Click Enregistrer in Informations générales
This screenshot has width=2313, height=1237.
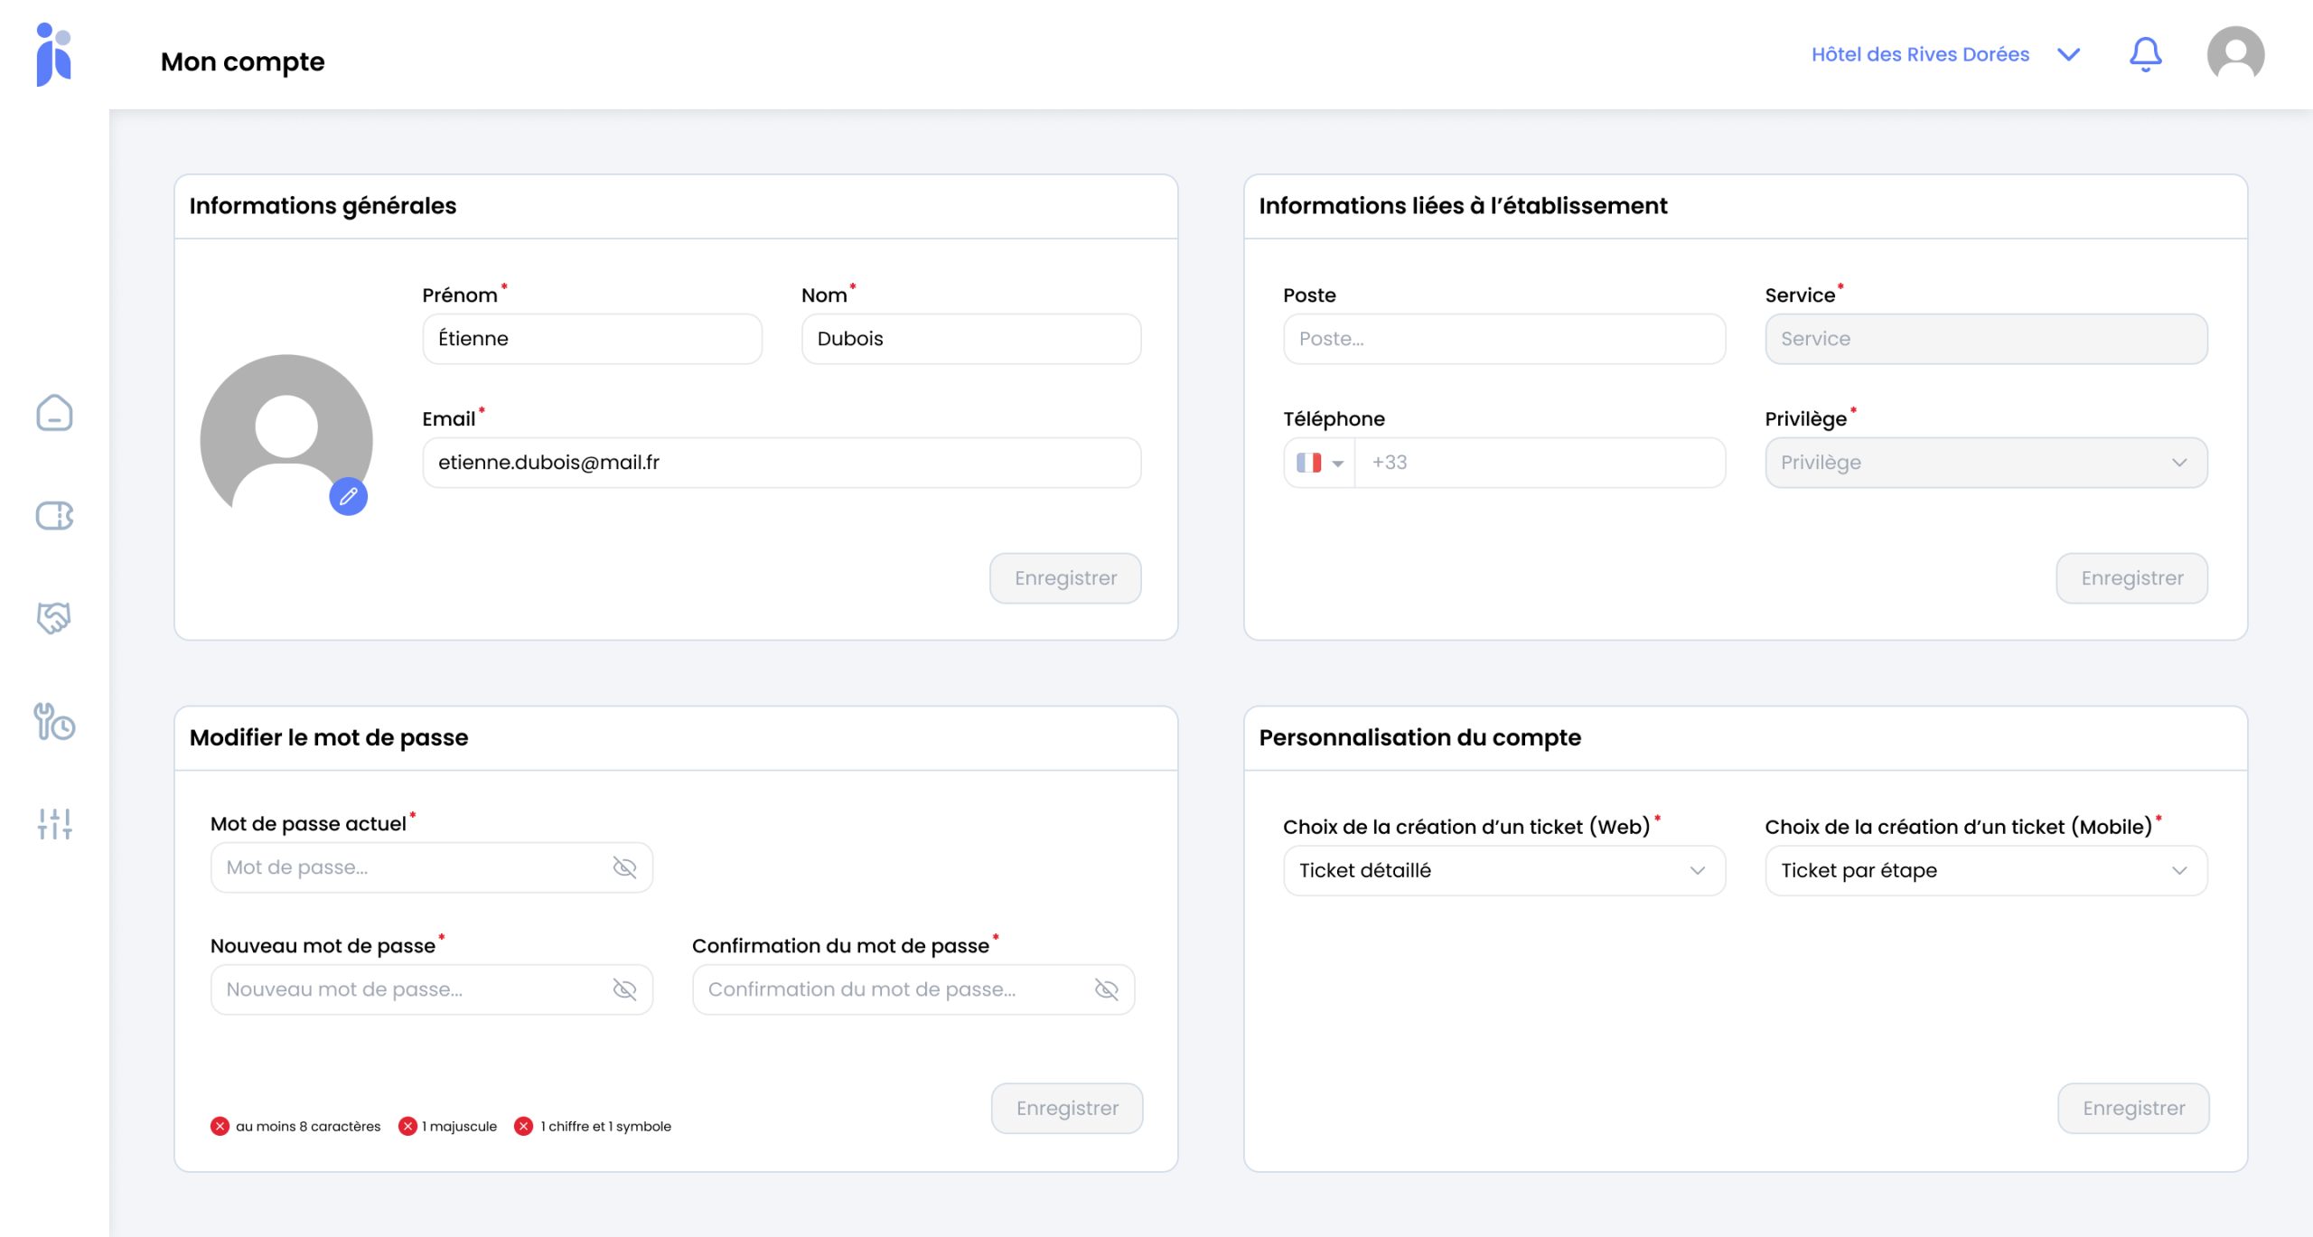[x=1064, y=578]
